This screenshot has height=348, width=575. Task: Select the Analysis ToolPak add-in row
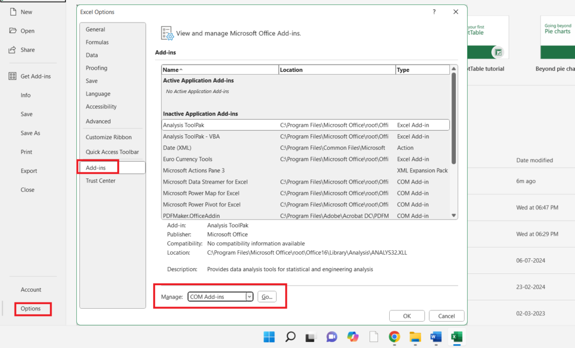point(305,125)
